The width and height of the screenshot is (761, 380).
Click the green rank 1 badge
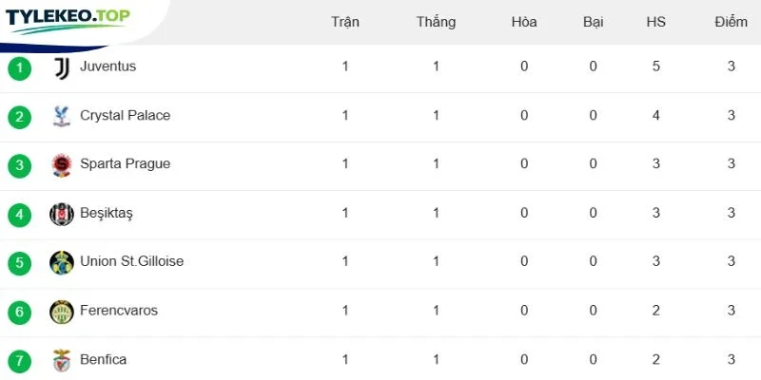(19, 68)
